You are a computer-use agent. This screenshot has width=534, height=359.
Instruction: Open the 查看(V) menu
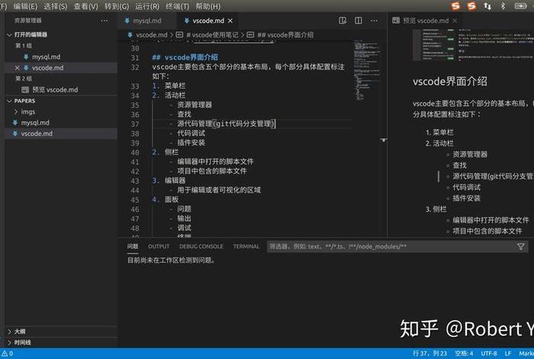click(85, 6)
